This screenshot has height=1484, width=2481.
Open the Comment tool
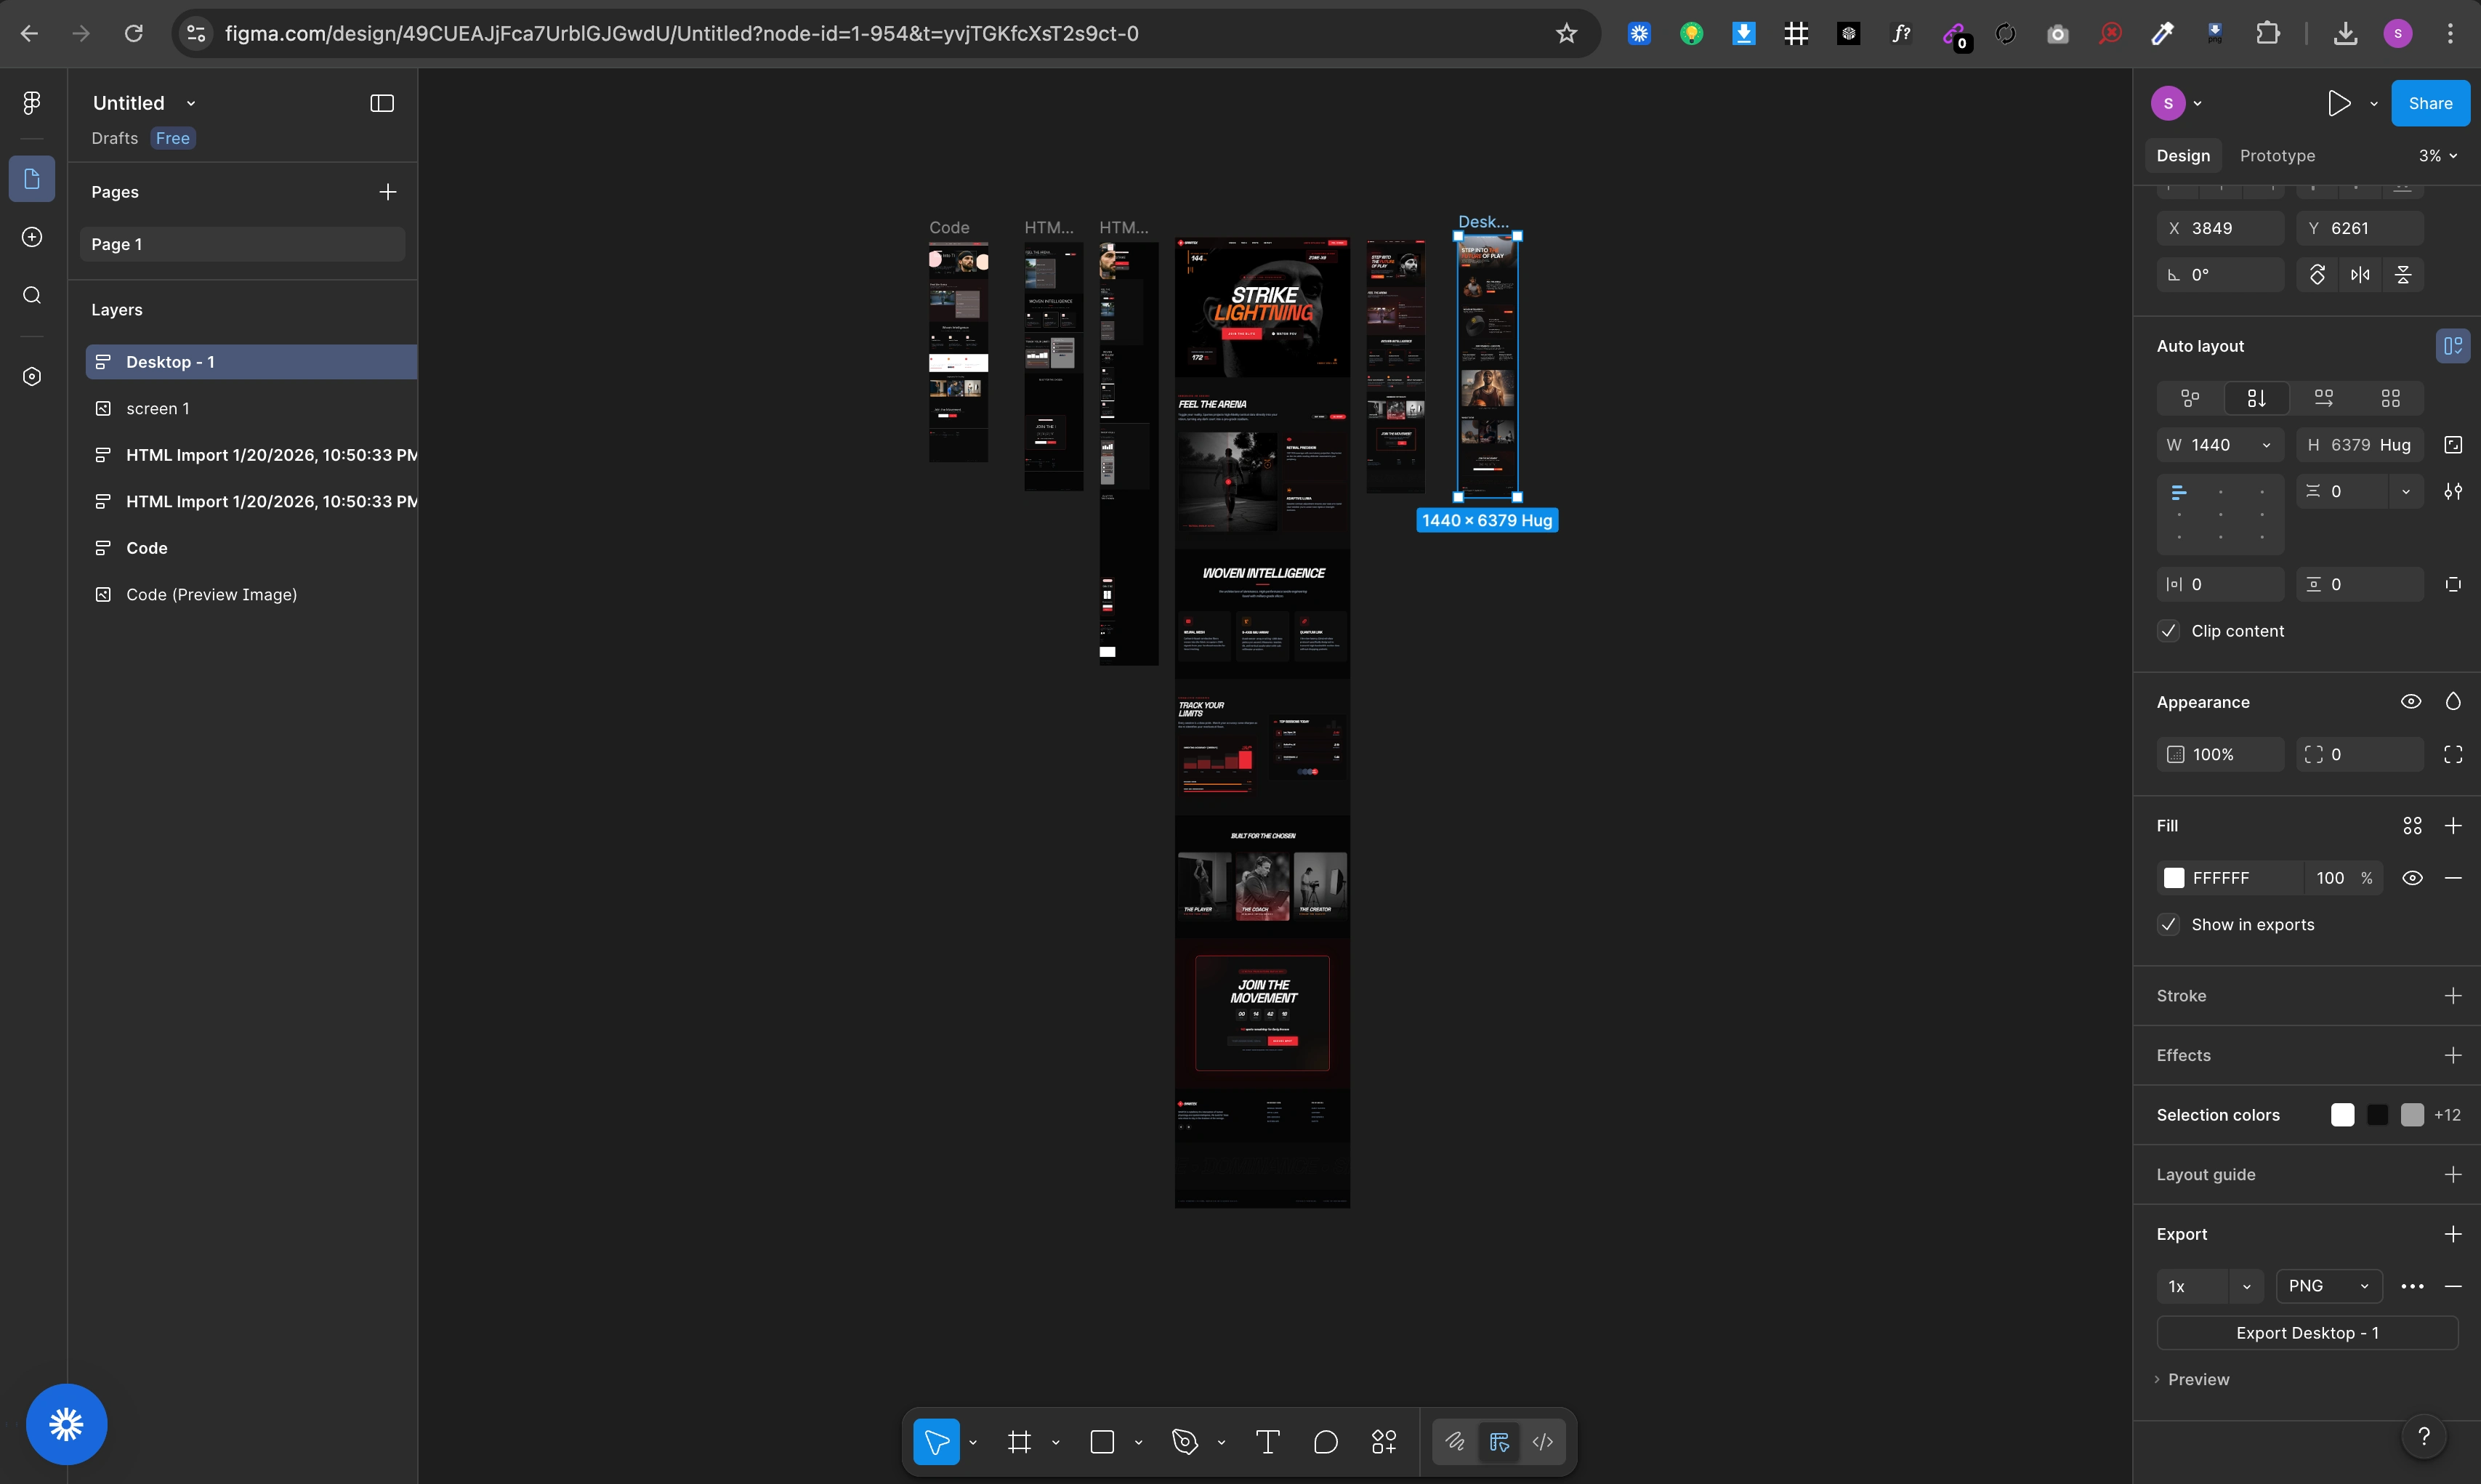(x=1325, y=1442)
